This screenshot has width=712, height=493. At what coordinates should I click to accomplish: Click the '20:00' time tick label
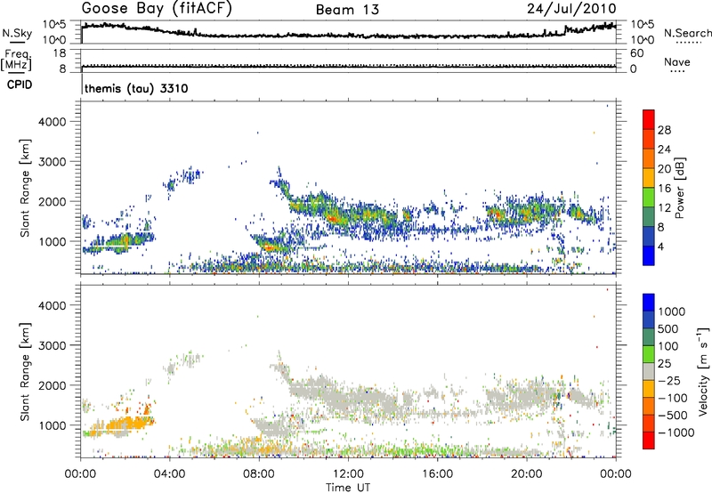point(526,474)
